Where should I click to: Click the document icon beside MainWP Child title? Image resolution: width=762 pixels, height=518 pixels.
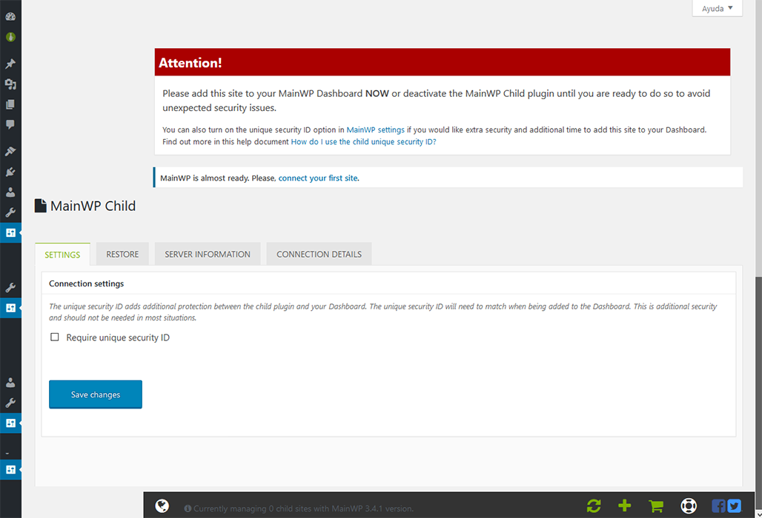coord(40,206)
